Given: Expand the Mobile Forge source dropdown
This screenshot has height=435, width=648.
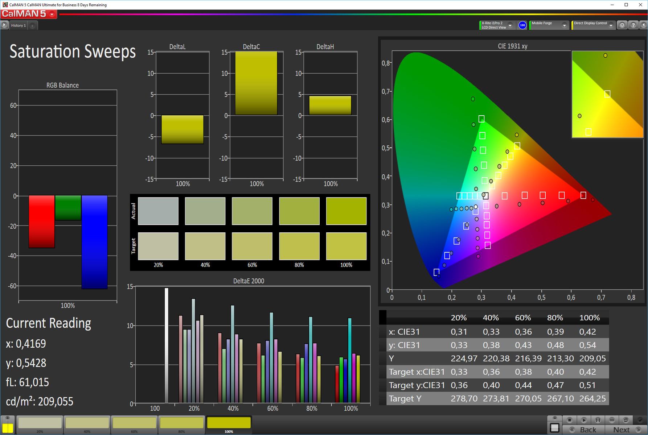Looking at the screenshot, I should [549, 25].
